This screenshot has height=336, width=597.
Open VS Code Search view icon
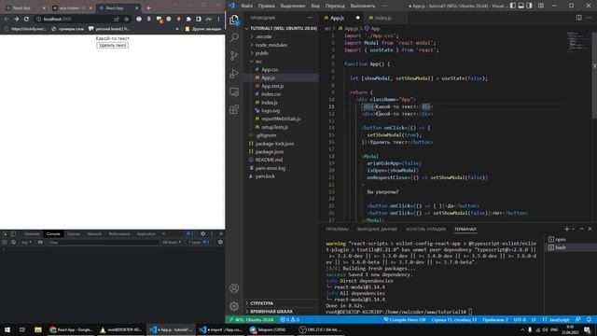coord(234,37)
